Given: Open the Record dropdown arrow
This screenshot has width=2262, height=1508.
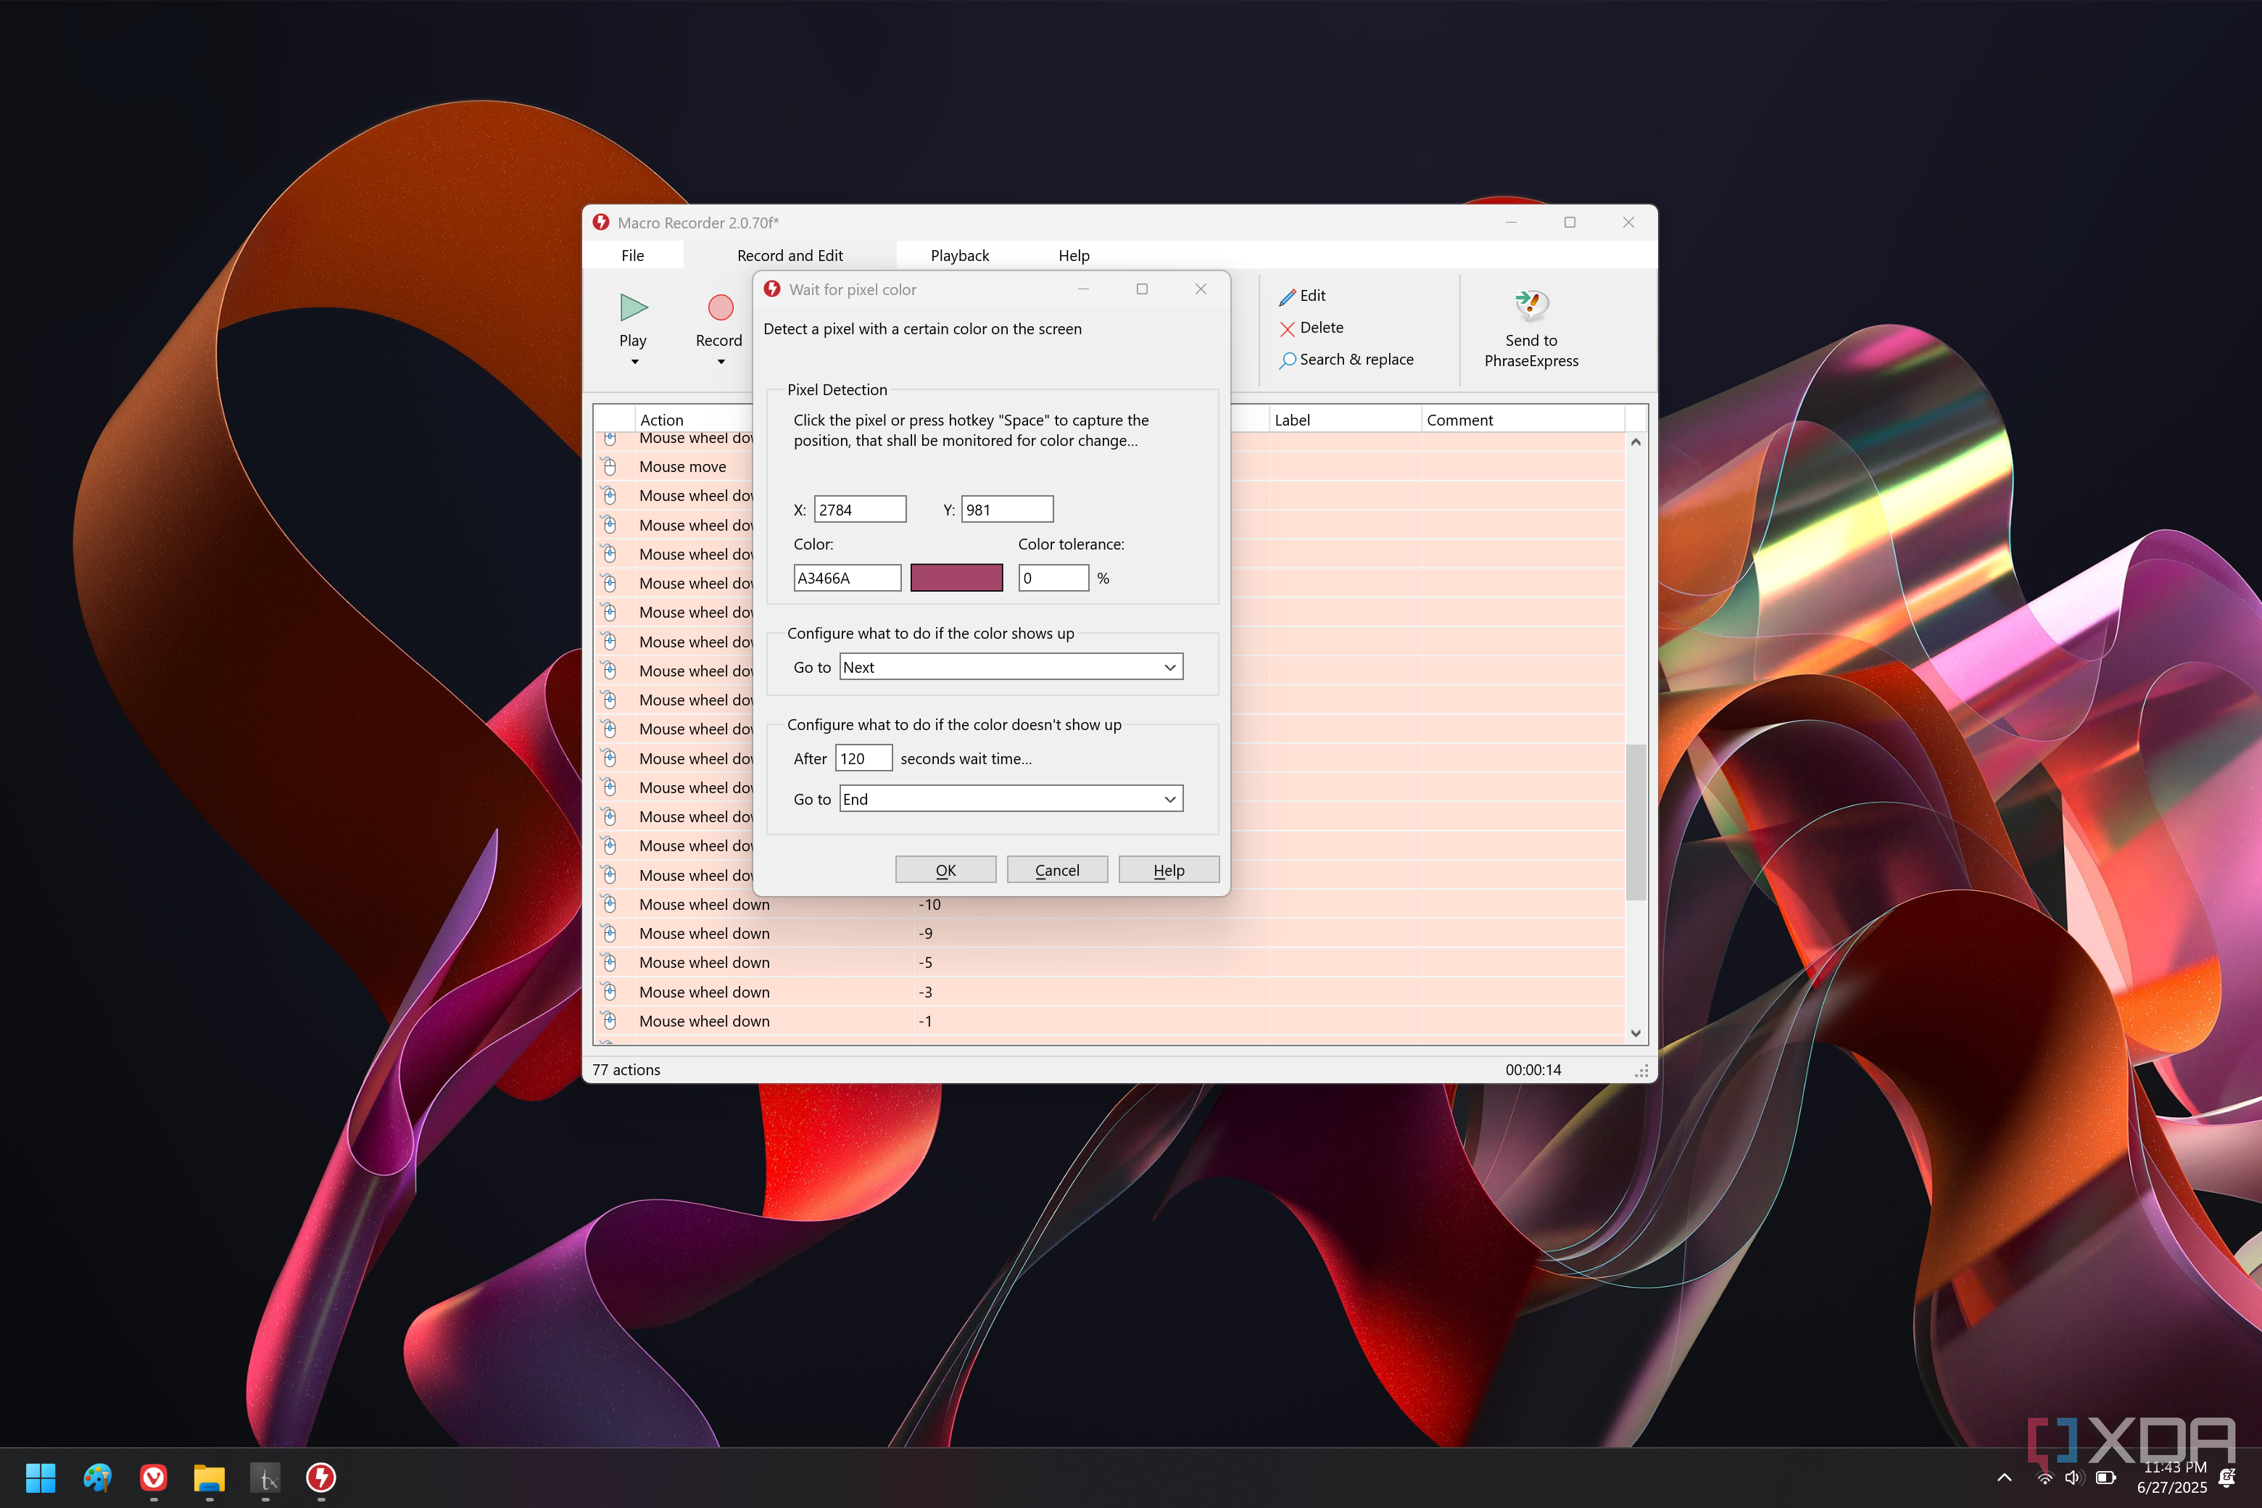Looking at the screenshot, I should point(721,362).
